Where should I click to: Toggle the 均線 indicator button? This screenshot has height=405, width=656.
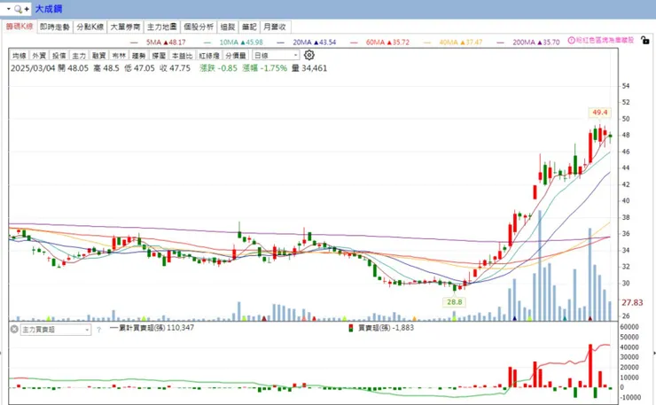point(19,55)
